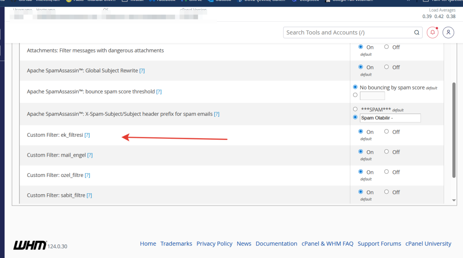This screenshot has height=258, width=463.
Task: Open help for bounce spam score threshold
Action: point(159,91)
